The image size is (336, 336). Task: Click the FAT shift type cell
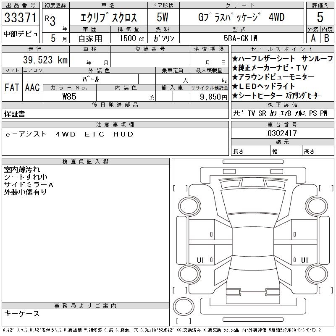click(11, 87)
